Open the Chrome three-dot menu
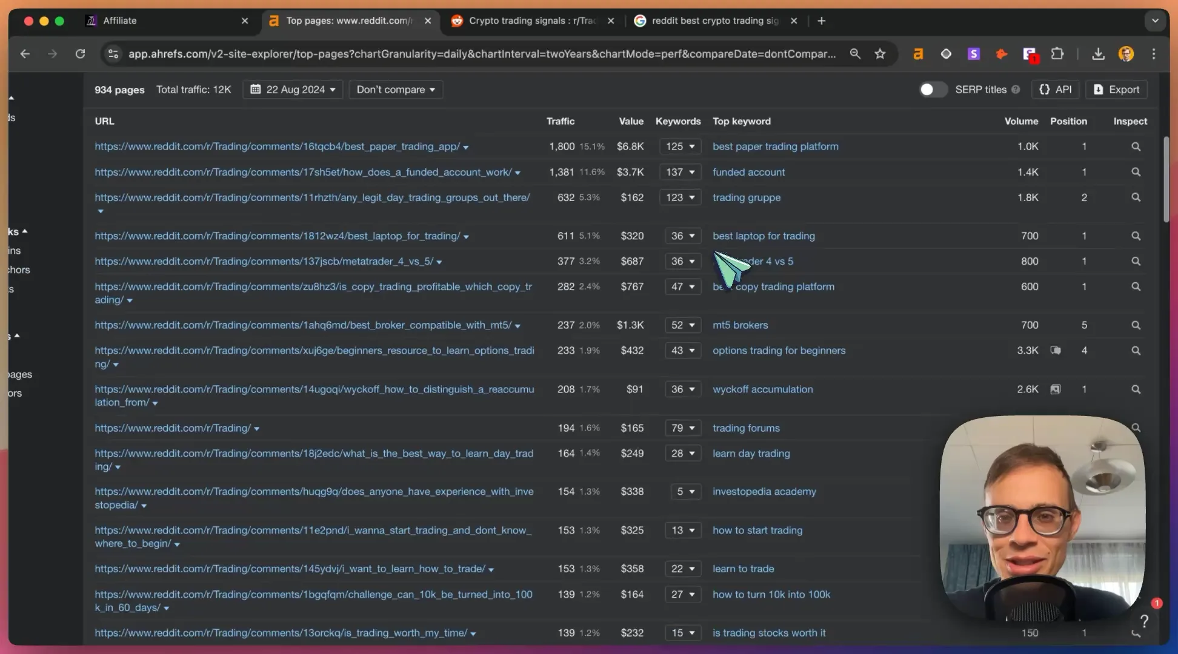This screenshot has height=654, width=1178. (x=1154, y=54)
